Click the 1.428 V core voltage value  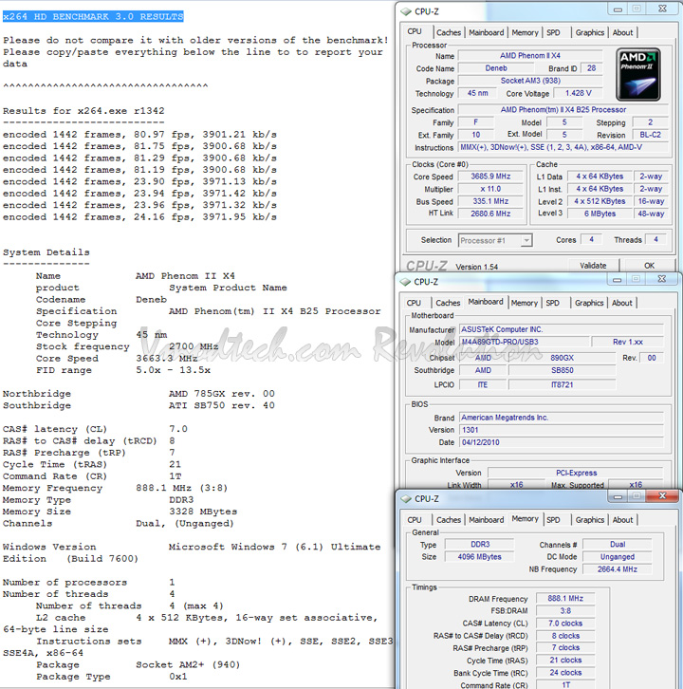pyautogui.click(x=578, y=93)
